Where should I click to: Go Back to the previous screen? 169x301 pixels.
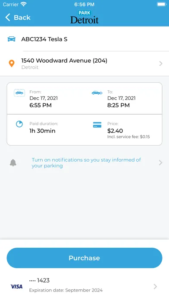(18, 17)
